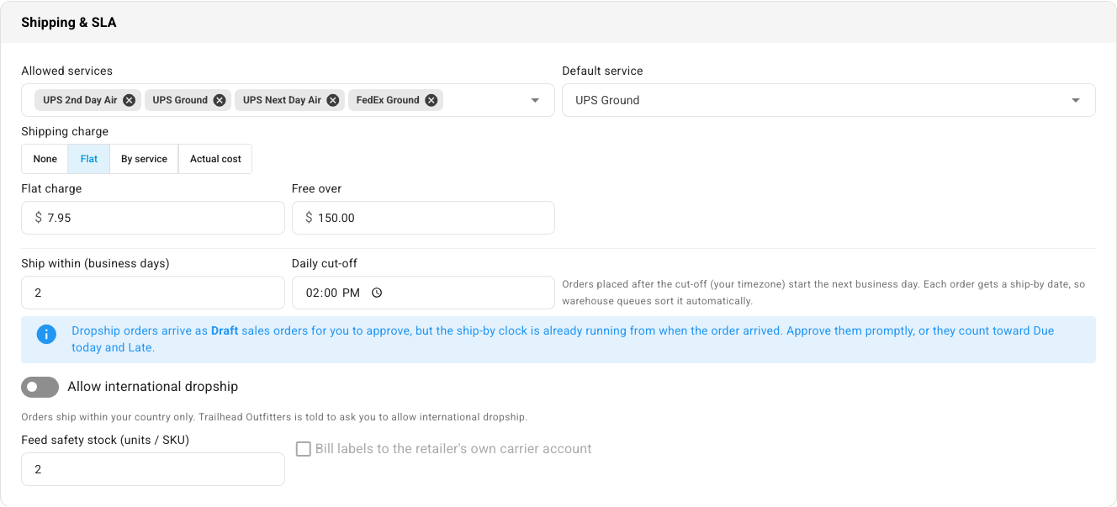Viewport: 1117px width, 507px height.
Task: Click the Trailhead Outfitters note text
Action: [274, 417]
